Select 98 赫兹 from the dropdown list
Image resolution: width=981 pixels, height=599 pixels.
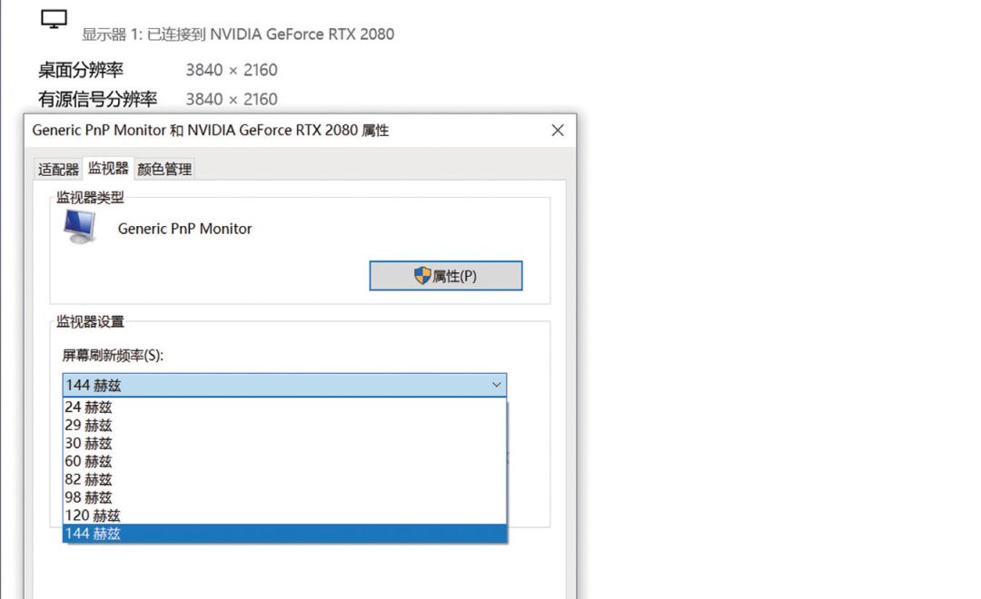(89, 497)
